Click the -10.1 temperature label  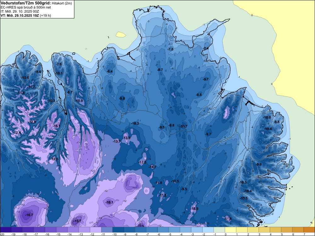pos(59,73)
